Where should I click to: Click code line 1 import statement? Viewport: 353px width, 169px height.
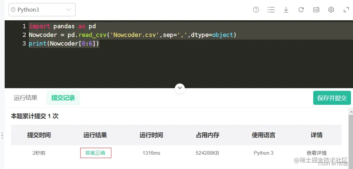pyautogui.click(x=63, y=26)
